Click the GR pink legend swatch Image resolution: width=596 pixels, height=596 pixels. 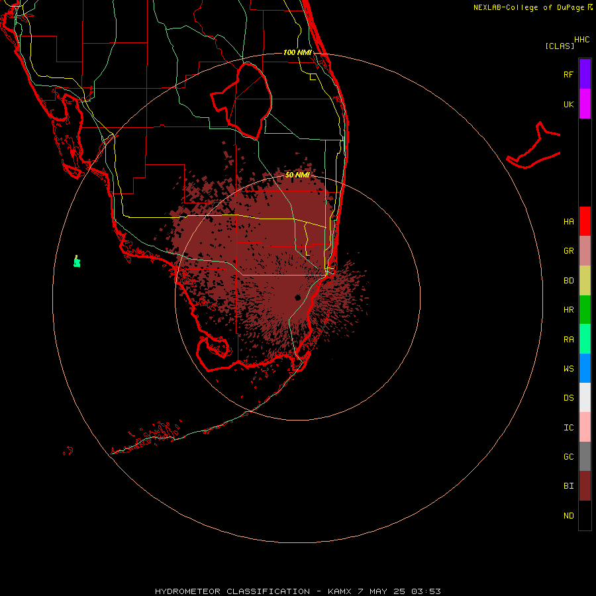tap(585, 251)
